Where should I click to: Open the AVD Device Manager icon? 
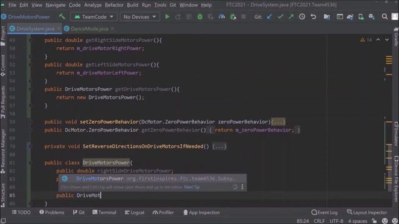click(361, 17)
